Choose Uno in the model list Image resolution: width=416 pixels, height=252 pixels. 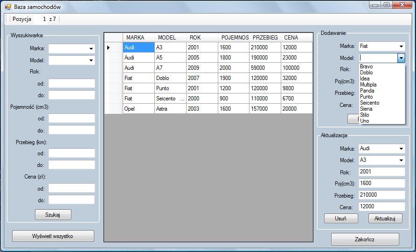pyautogui.click(x=382, y=121)
